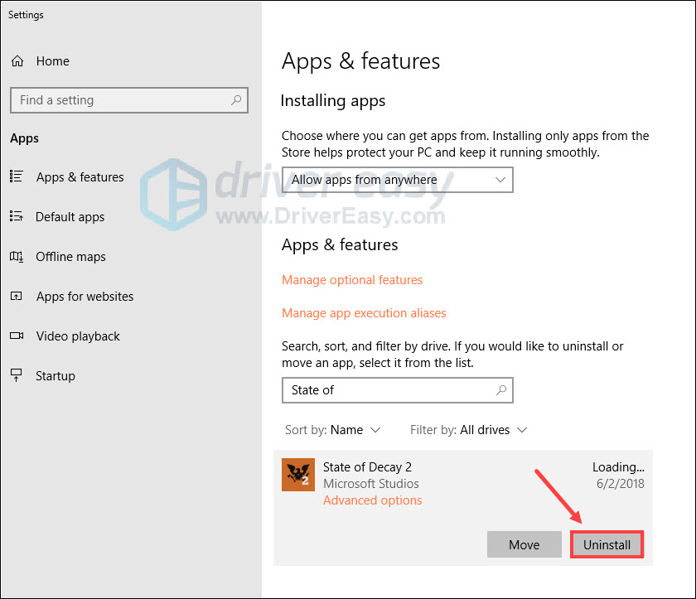
Task: Open the Allow apps from anywhere dropdown
Action: click(x=397, y=180)
